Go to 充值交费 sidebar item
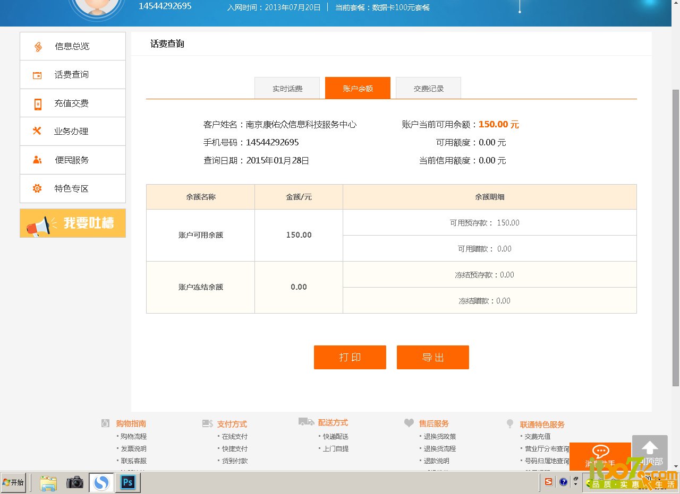680x494 pixels. 73,103
